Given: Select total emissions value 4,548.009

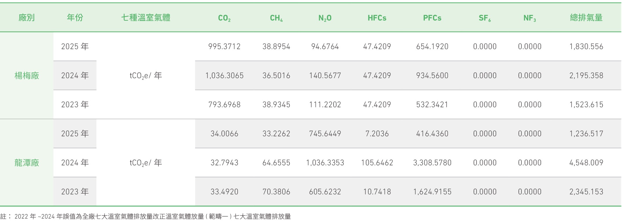Looking at the screenshot, I should pos(586,163).
